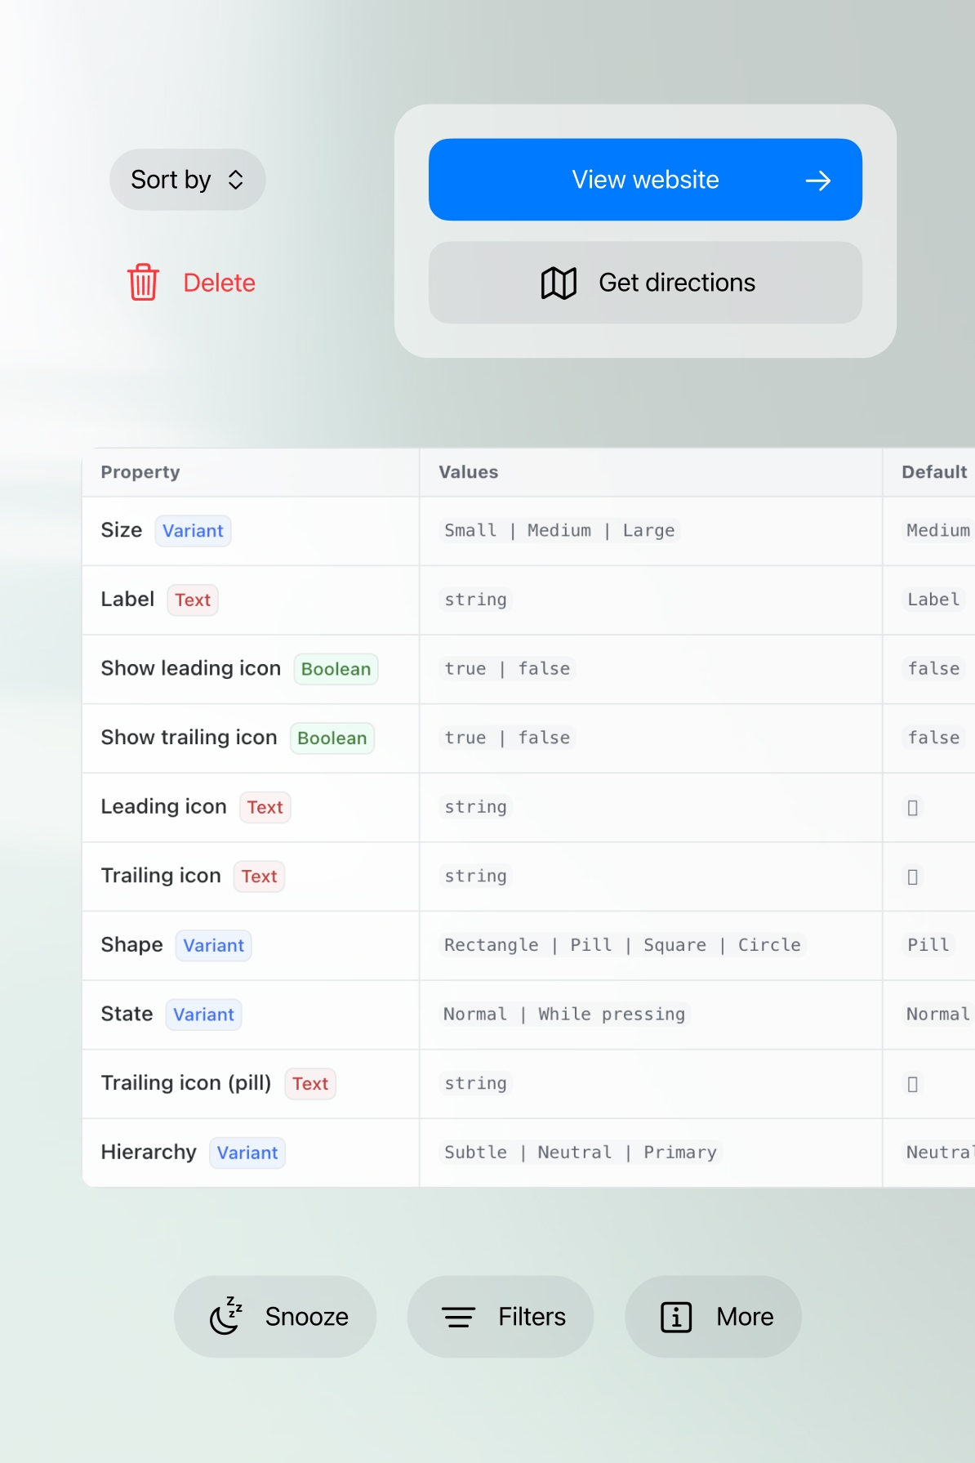The width and height of the screenshot is (975, 1463).
Task: Click the red Delete text
Action: coord(220,283)
